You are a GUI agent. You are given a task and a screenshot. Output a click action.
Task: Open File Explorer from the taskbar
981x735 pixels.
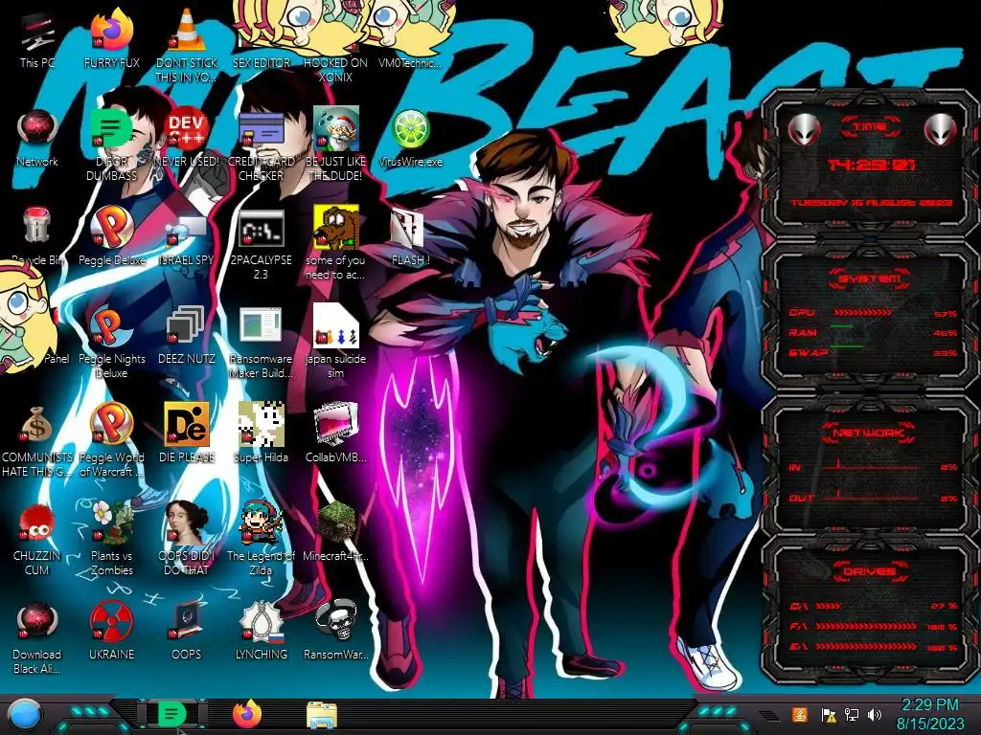[322, 715]
